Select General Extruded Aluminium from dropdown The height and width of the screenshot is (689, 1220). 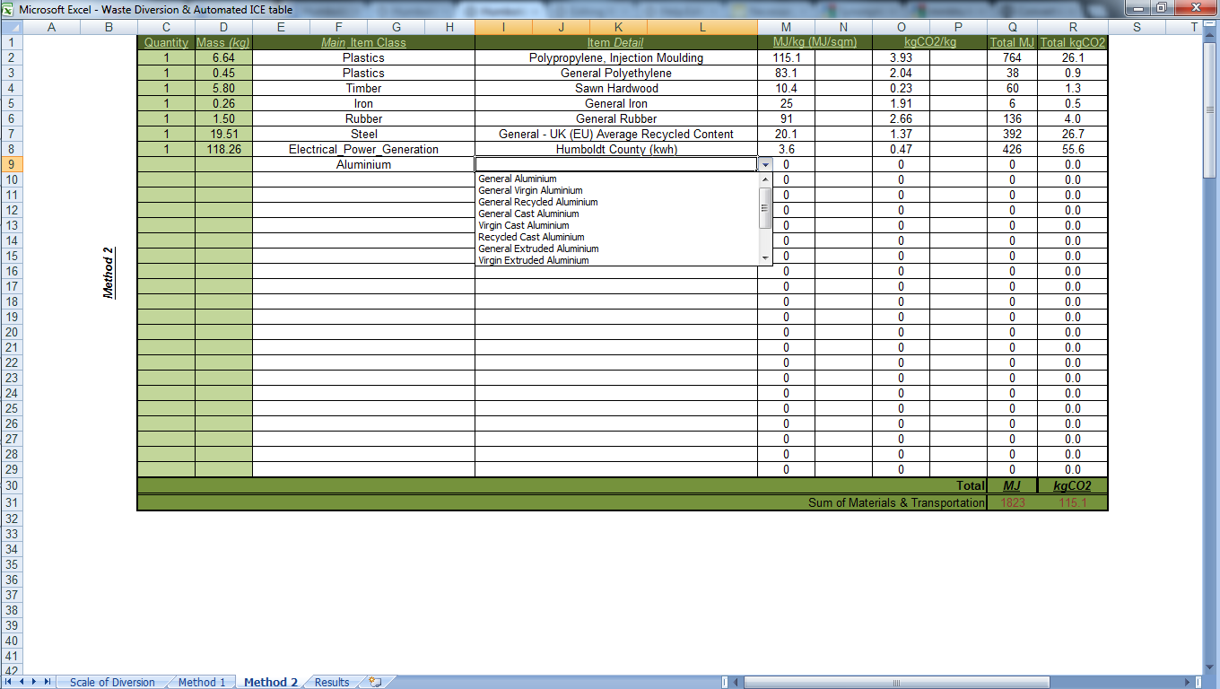point(538,249)
